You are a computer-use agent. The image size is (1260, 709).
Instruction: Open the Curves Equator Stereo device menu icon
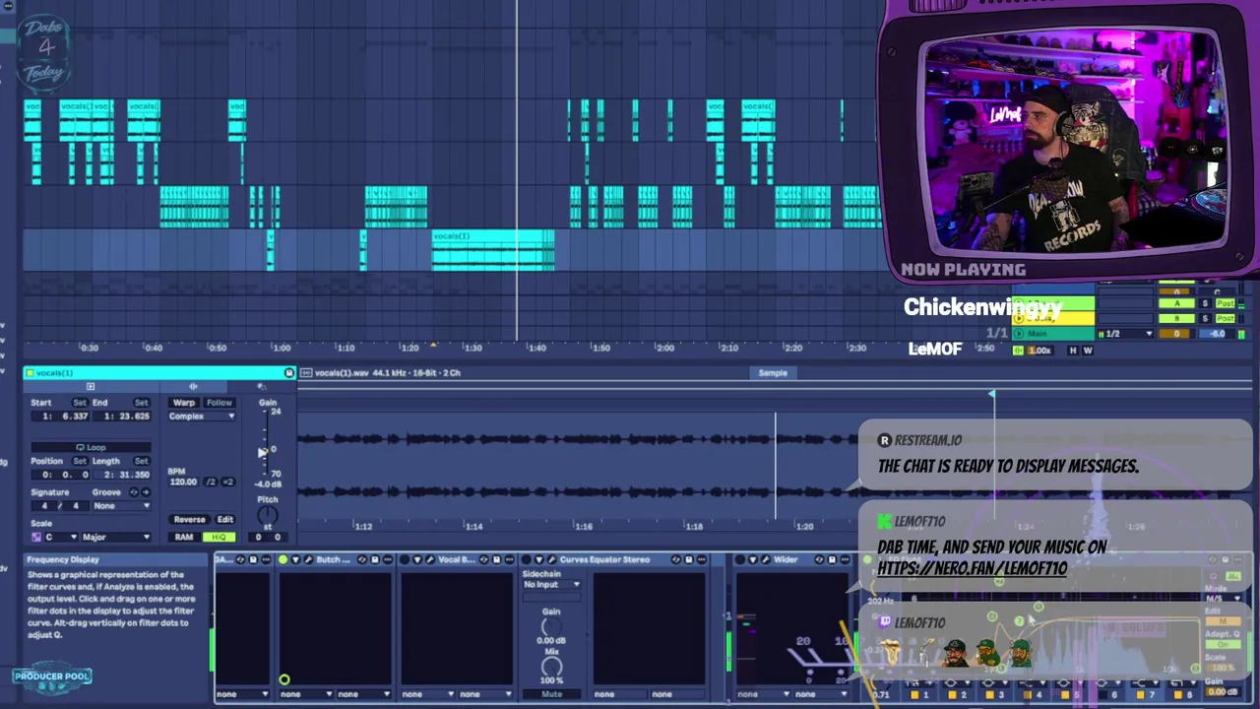point(702,559)
